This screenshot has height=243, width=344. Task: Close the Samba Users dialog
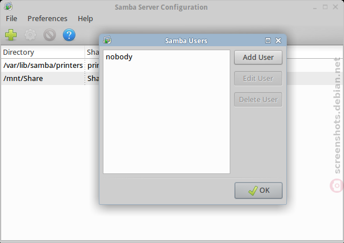[x=278, y=40]
